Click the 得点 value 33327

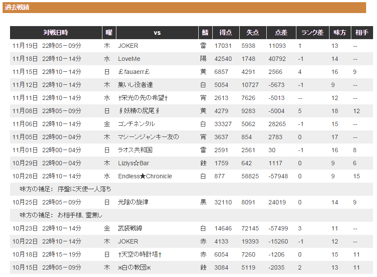pos(223,124)
